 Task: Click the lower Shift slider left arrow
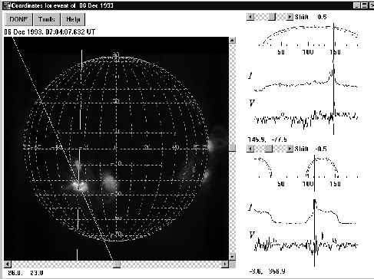click(x=250, y=149)
